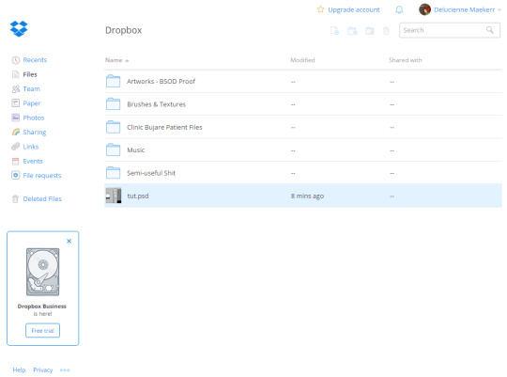Sort by Modified column header
The height and width of the screenshot is (377, 507).
[302, 60]
